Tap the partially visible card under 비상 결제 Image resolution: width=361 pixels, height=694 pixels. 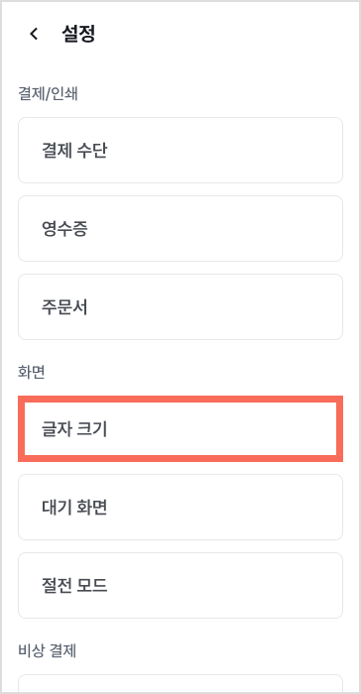click(180, 684)
